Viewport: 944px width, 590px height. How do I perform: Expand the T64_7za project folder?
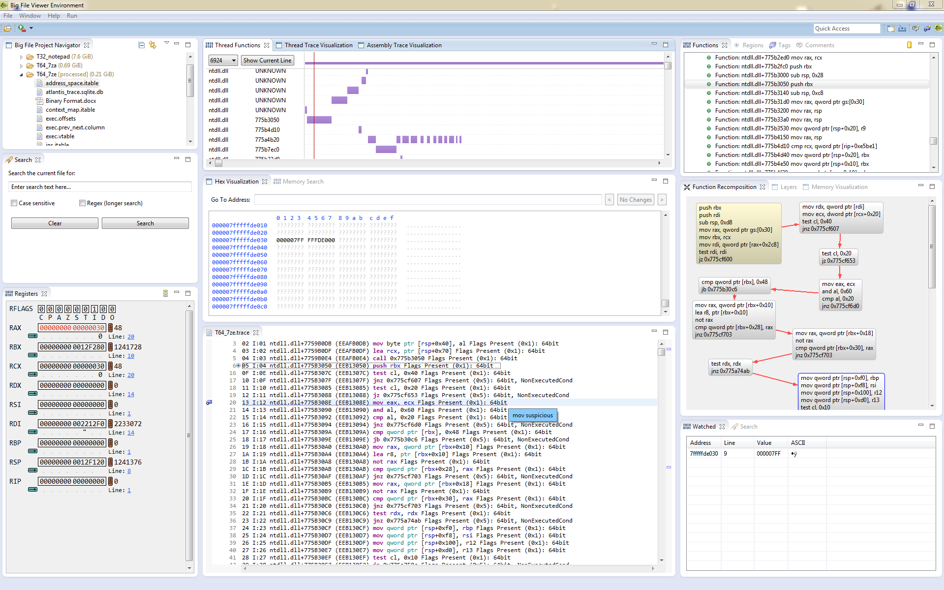[21, 66]
